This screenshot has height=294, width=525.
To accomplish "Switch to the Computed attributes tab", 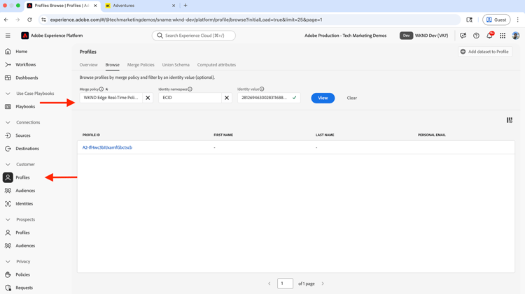I will [216, 65].
